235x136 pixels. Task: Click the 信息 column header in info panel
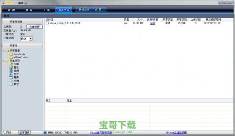(x=69, y=101)
